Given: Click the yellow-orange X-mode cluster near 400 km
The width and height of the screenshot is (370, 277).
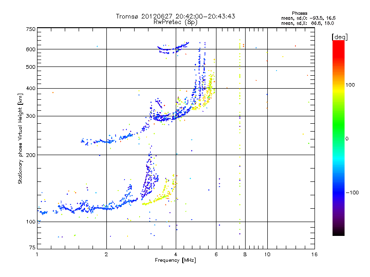Looking at the screenshot, I should [209, 88].
